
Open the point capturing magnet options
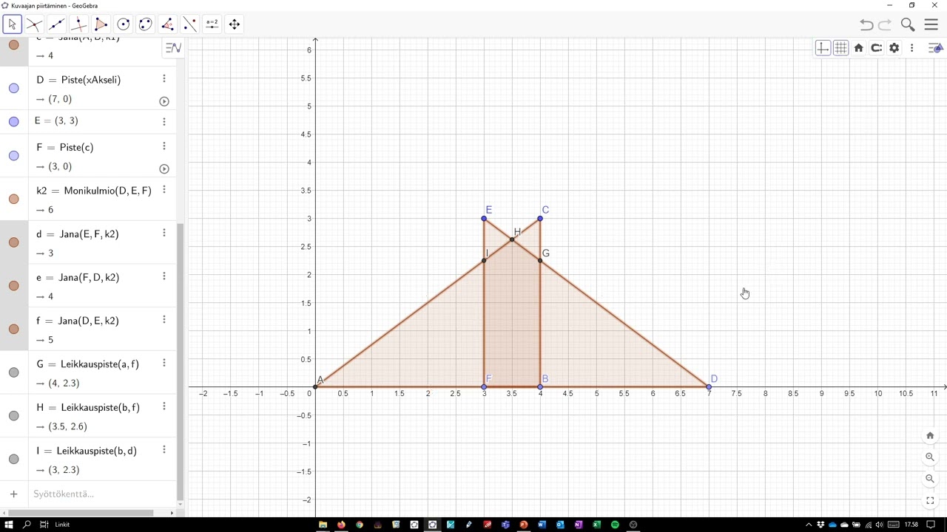876,48
